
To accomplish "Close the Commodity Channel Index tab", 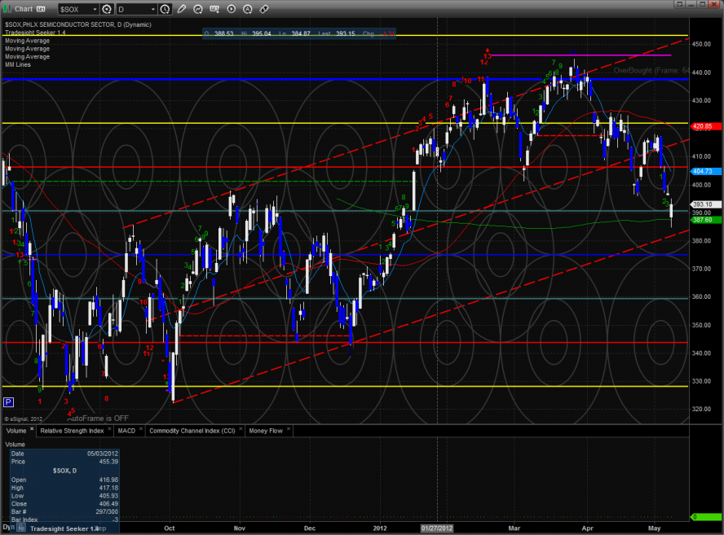I will tap(240, 430).
